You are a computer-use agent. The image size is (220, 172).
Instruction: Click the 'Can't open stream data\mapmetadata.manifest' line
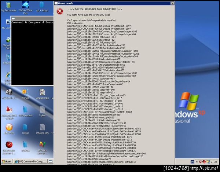(x=91, y=20)
